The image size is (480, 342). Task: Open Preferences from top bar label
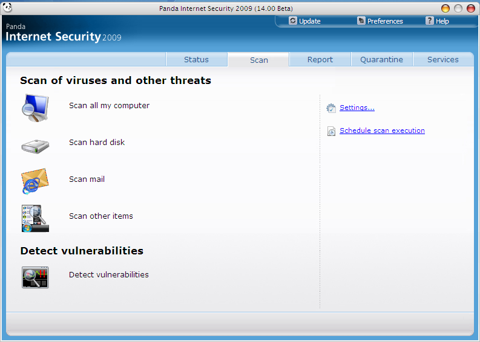385,21
